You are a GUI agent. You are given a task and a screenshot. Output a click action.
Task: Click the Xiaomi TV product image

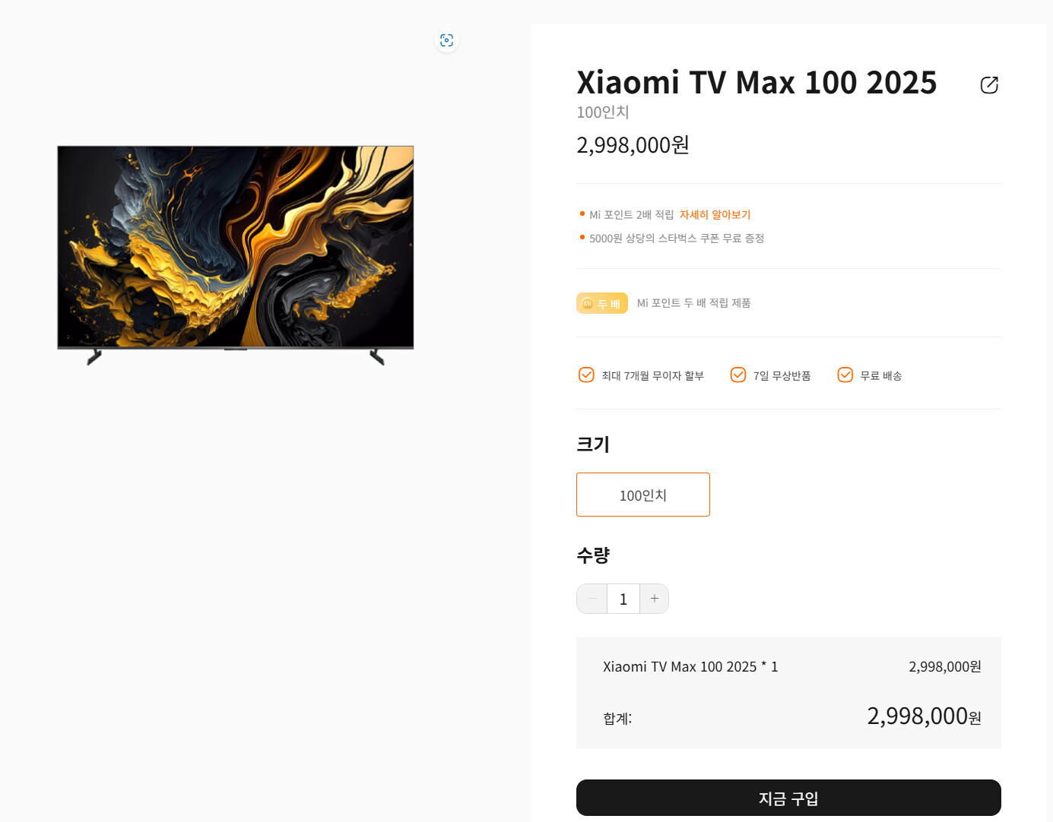pyautogui.click(x=236, y=251)
